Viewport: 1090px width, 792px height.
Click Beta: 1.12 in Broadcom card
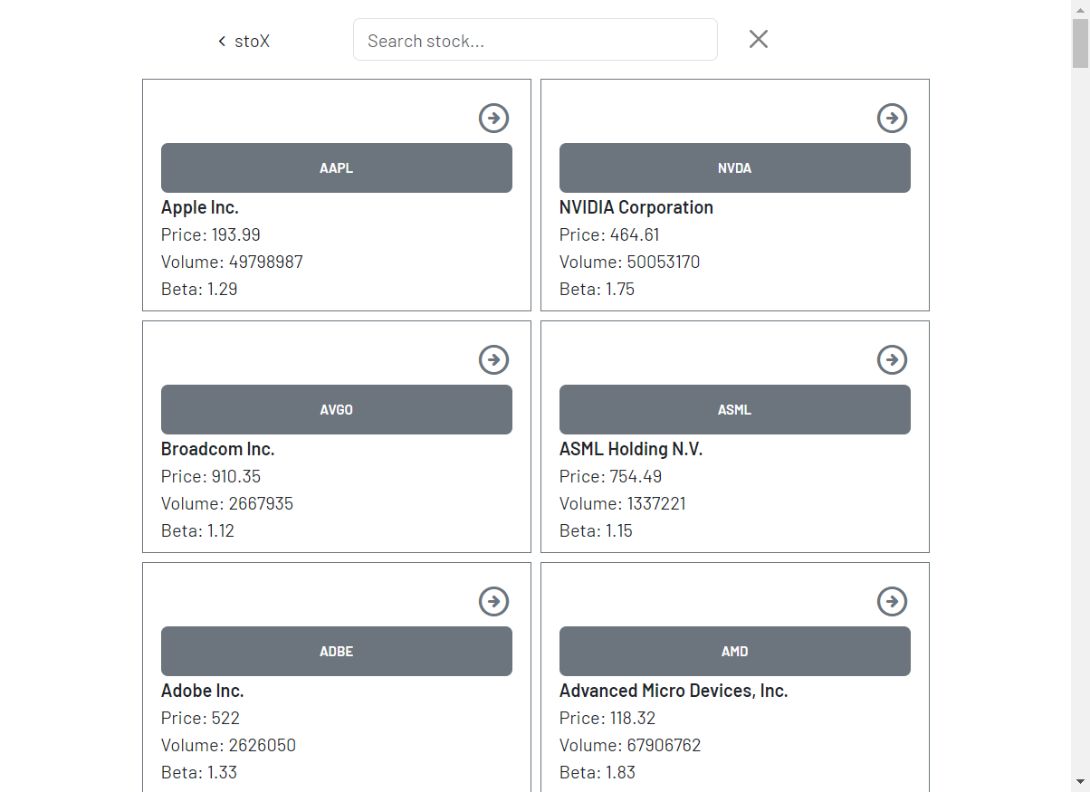(x=198, y=530)
